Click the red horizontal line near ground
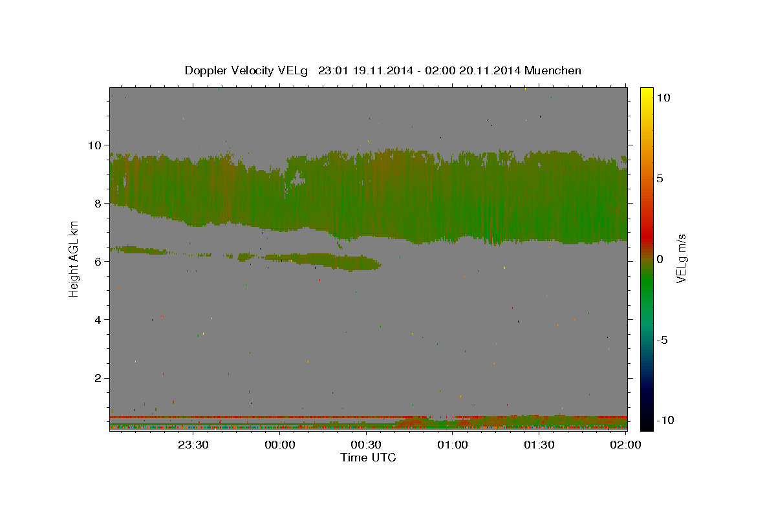This screenshot has height=517, width=776. point(368,417)
